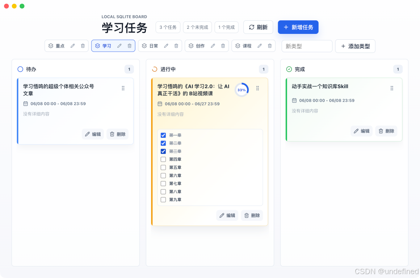Focus the 新类型 input field
This screenshot has height=278, width=420.
point(307,46)
